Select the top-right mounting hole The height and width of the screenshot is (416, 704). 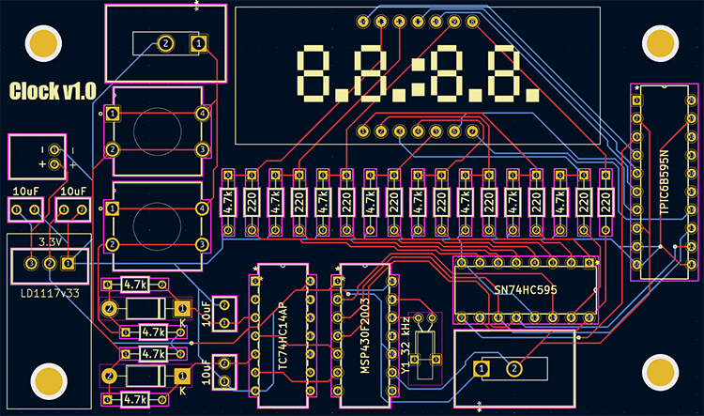[x=661, y=43]
